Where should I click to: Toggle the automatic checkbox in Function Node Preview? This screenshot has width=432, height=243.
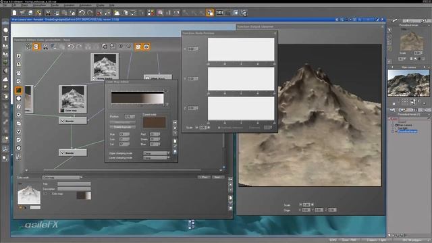point(219,128)
